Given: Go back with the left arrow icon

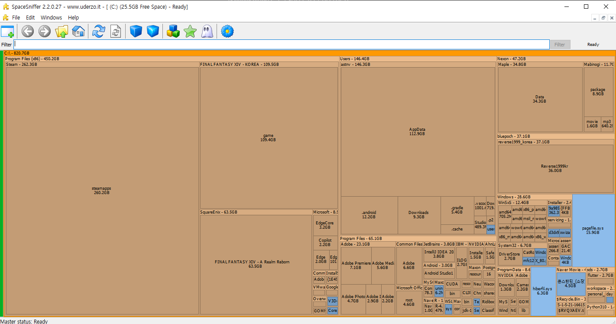Looking at the screenshot, I should pos(28,31).
